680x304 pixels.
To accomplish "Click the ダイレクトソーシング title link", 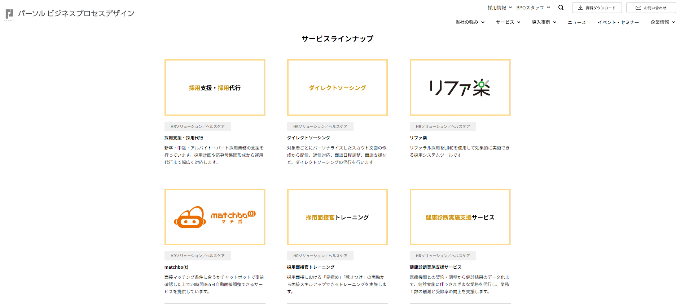I will (308, 138).
